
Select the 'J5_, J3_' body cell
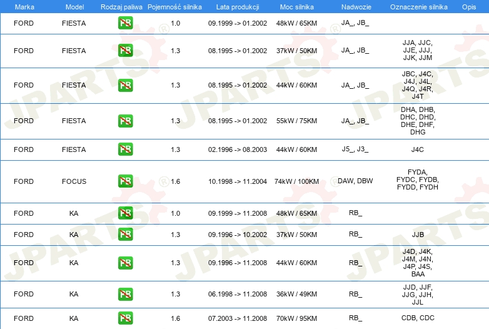point(355,149)
